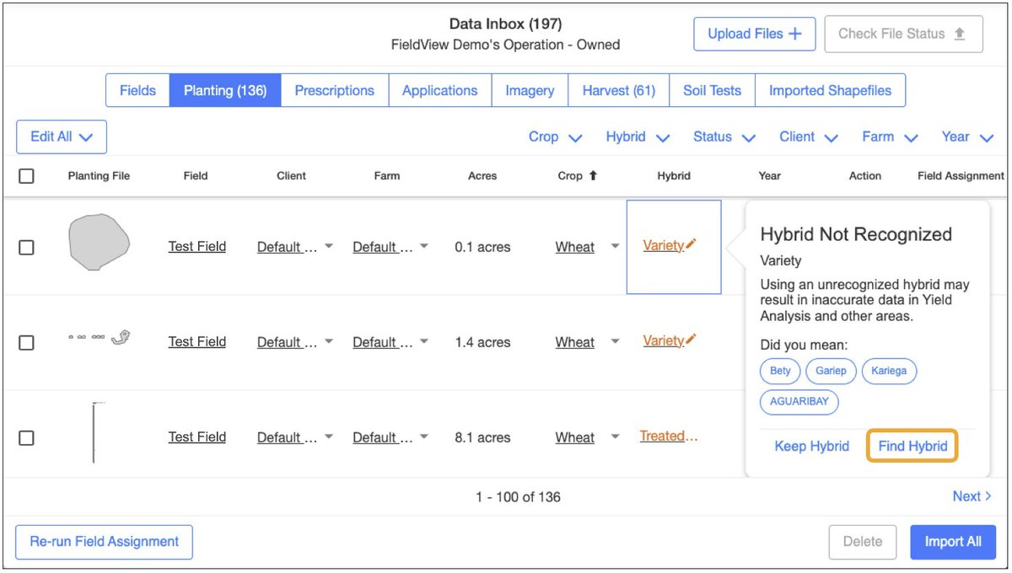Go to the Next page
This screenshot has width=1012, height=573.
point(972,496)
